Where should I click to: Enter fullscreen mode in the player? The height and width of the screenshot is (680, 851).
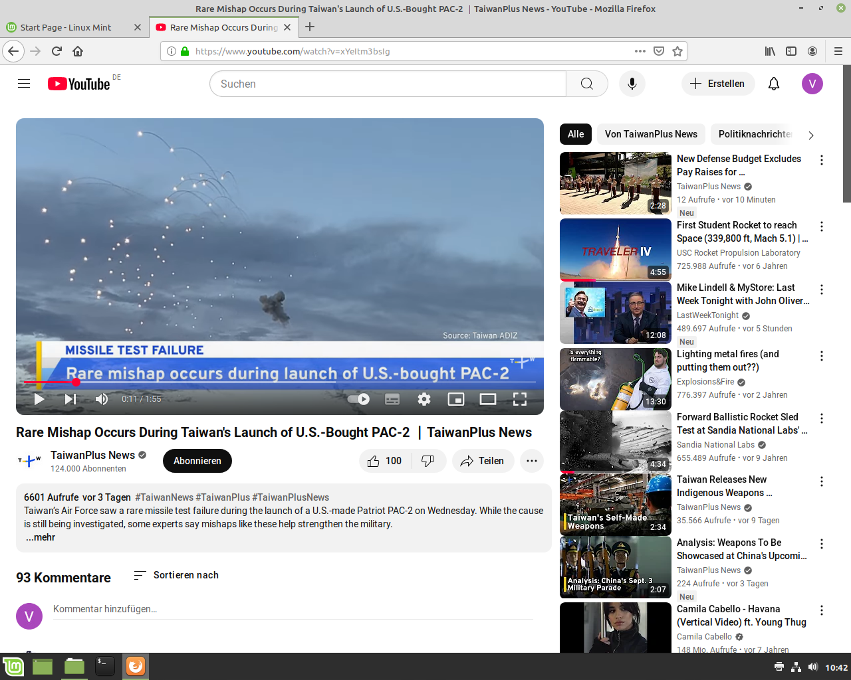click(520, 399)
